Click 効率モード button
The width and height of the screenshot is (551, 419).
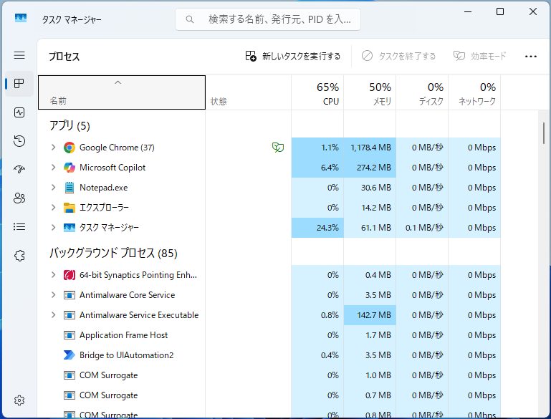(x=479, y=56)
